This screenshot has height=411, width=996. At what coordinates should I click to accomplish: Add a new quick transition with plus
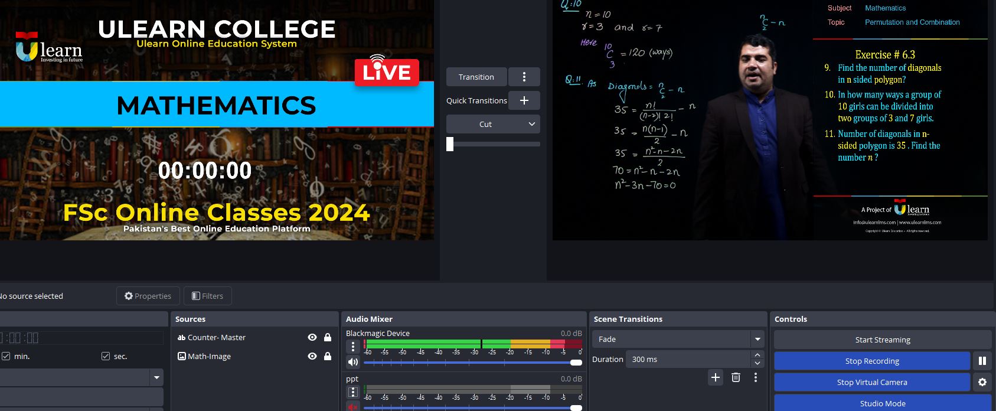[524, 100]
